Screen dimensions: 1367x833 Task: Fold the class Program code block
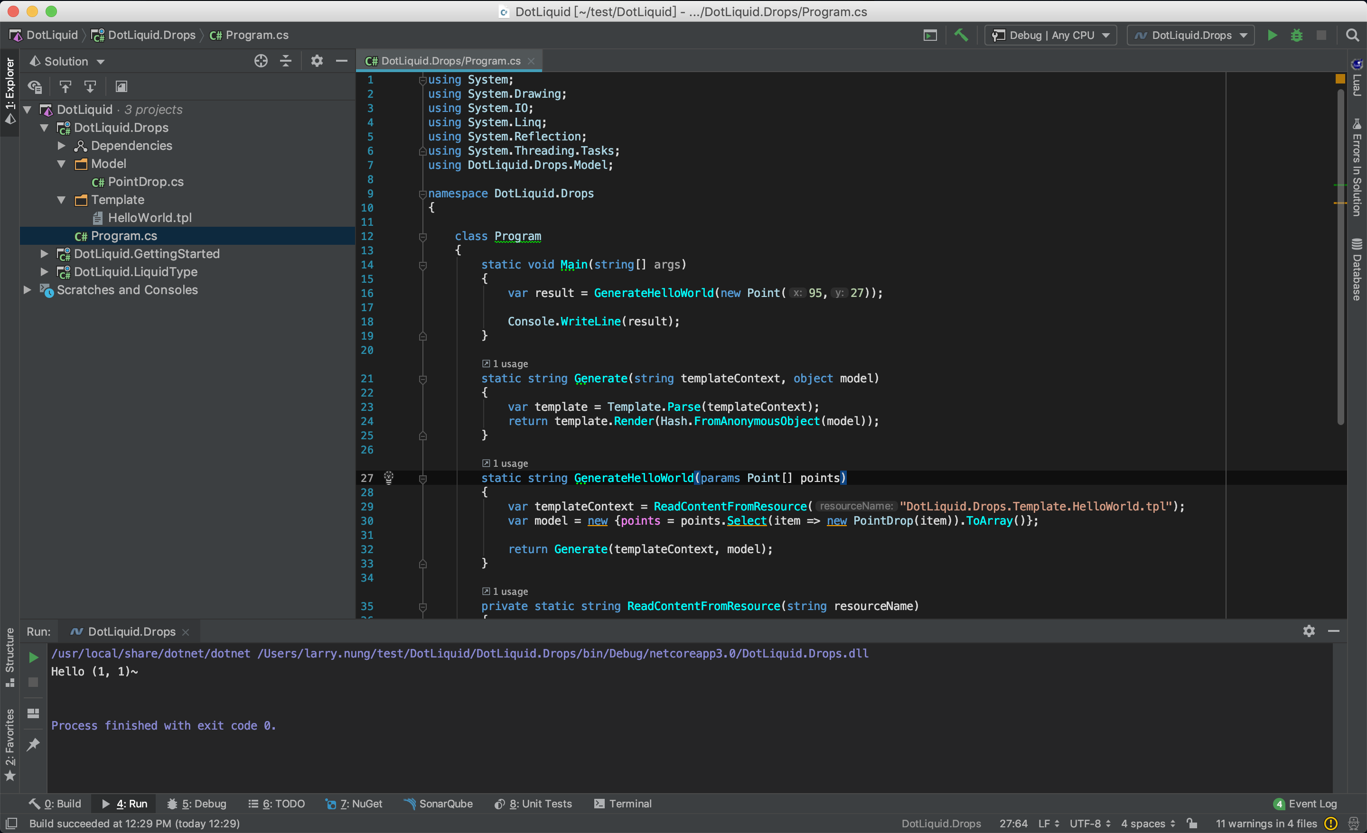pyautogui.click(x=423, y=237)
